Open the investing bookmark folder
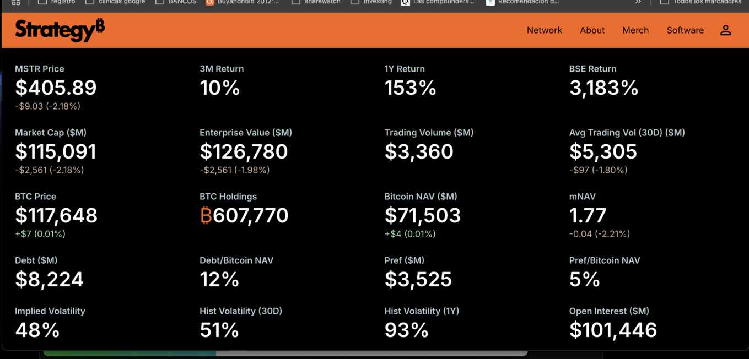The width and height of the screenshot is (749, 359). coord(371,2)
